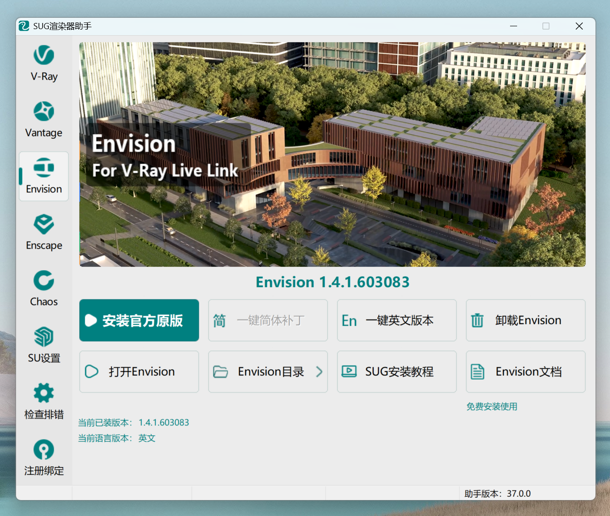
Task: Open the 注册绑定 registration page
Action: point(44,457)
